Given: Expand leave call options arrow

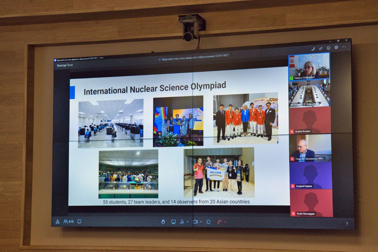Looking at the screenshot, I should click(225, 222).
